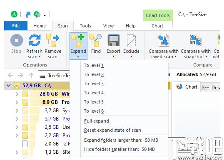Image resolution: width=224 pixels, height=160 pixels.
Task: Click the Chart Tools contextual tab header
Action: pyautogui.click(x=158, y=15)
